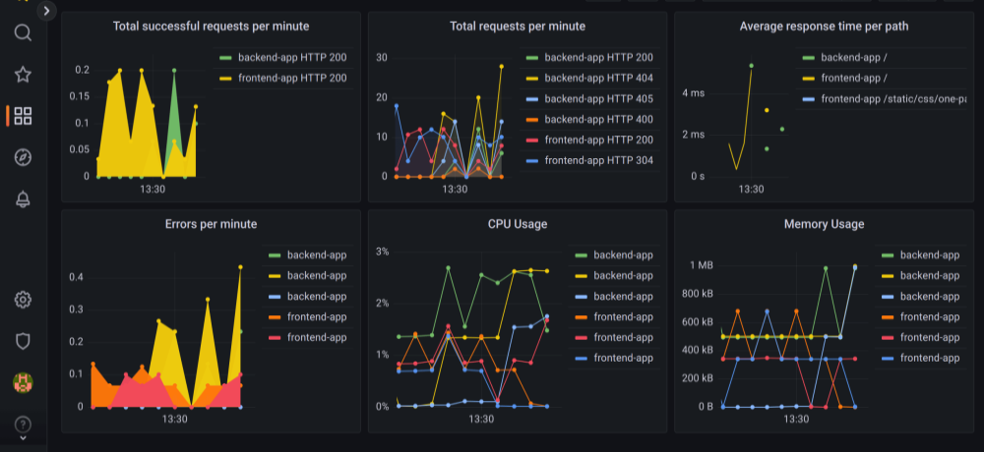Open the CPU Usage panel title menu
This screenshot has height=452, width=984.
[518, 224]
